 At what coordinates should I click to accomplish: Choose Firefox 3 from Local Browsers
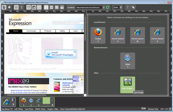(98, 35)
